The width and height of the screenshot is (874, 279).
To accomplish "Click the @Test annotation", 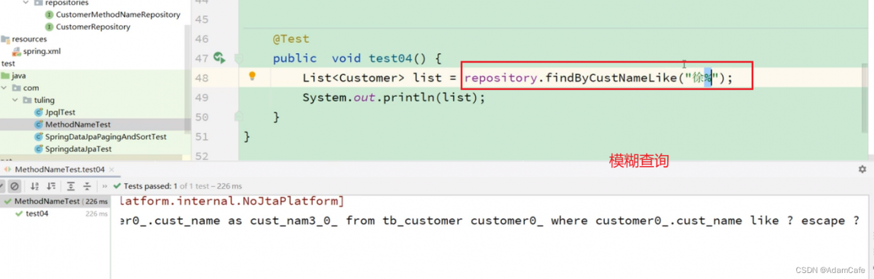I will (291, 39).
